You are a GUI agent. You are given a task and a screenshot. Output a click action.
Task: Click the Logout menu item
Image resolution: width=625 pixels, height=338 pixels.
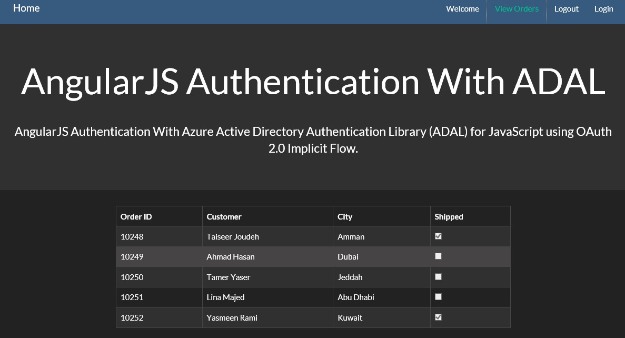[567, 8]
